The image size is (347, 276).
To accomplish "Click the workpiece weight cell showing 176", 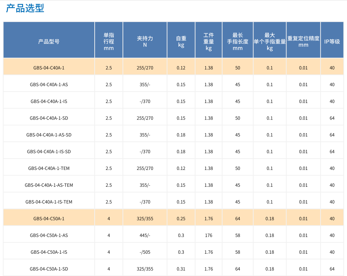I will pyautogui.click(x=209, y=235).
